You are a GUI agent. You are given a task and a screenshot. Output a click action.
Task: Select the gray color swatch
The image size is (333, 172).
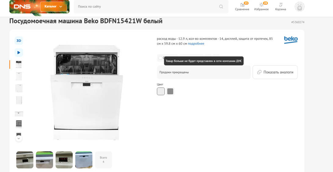pyautogui.click(x=170, y=91)
